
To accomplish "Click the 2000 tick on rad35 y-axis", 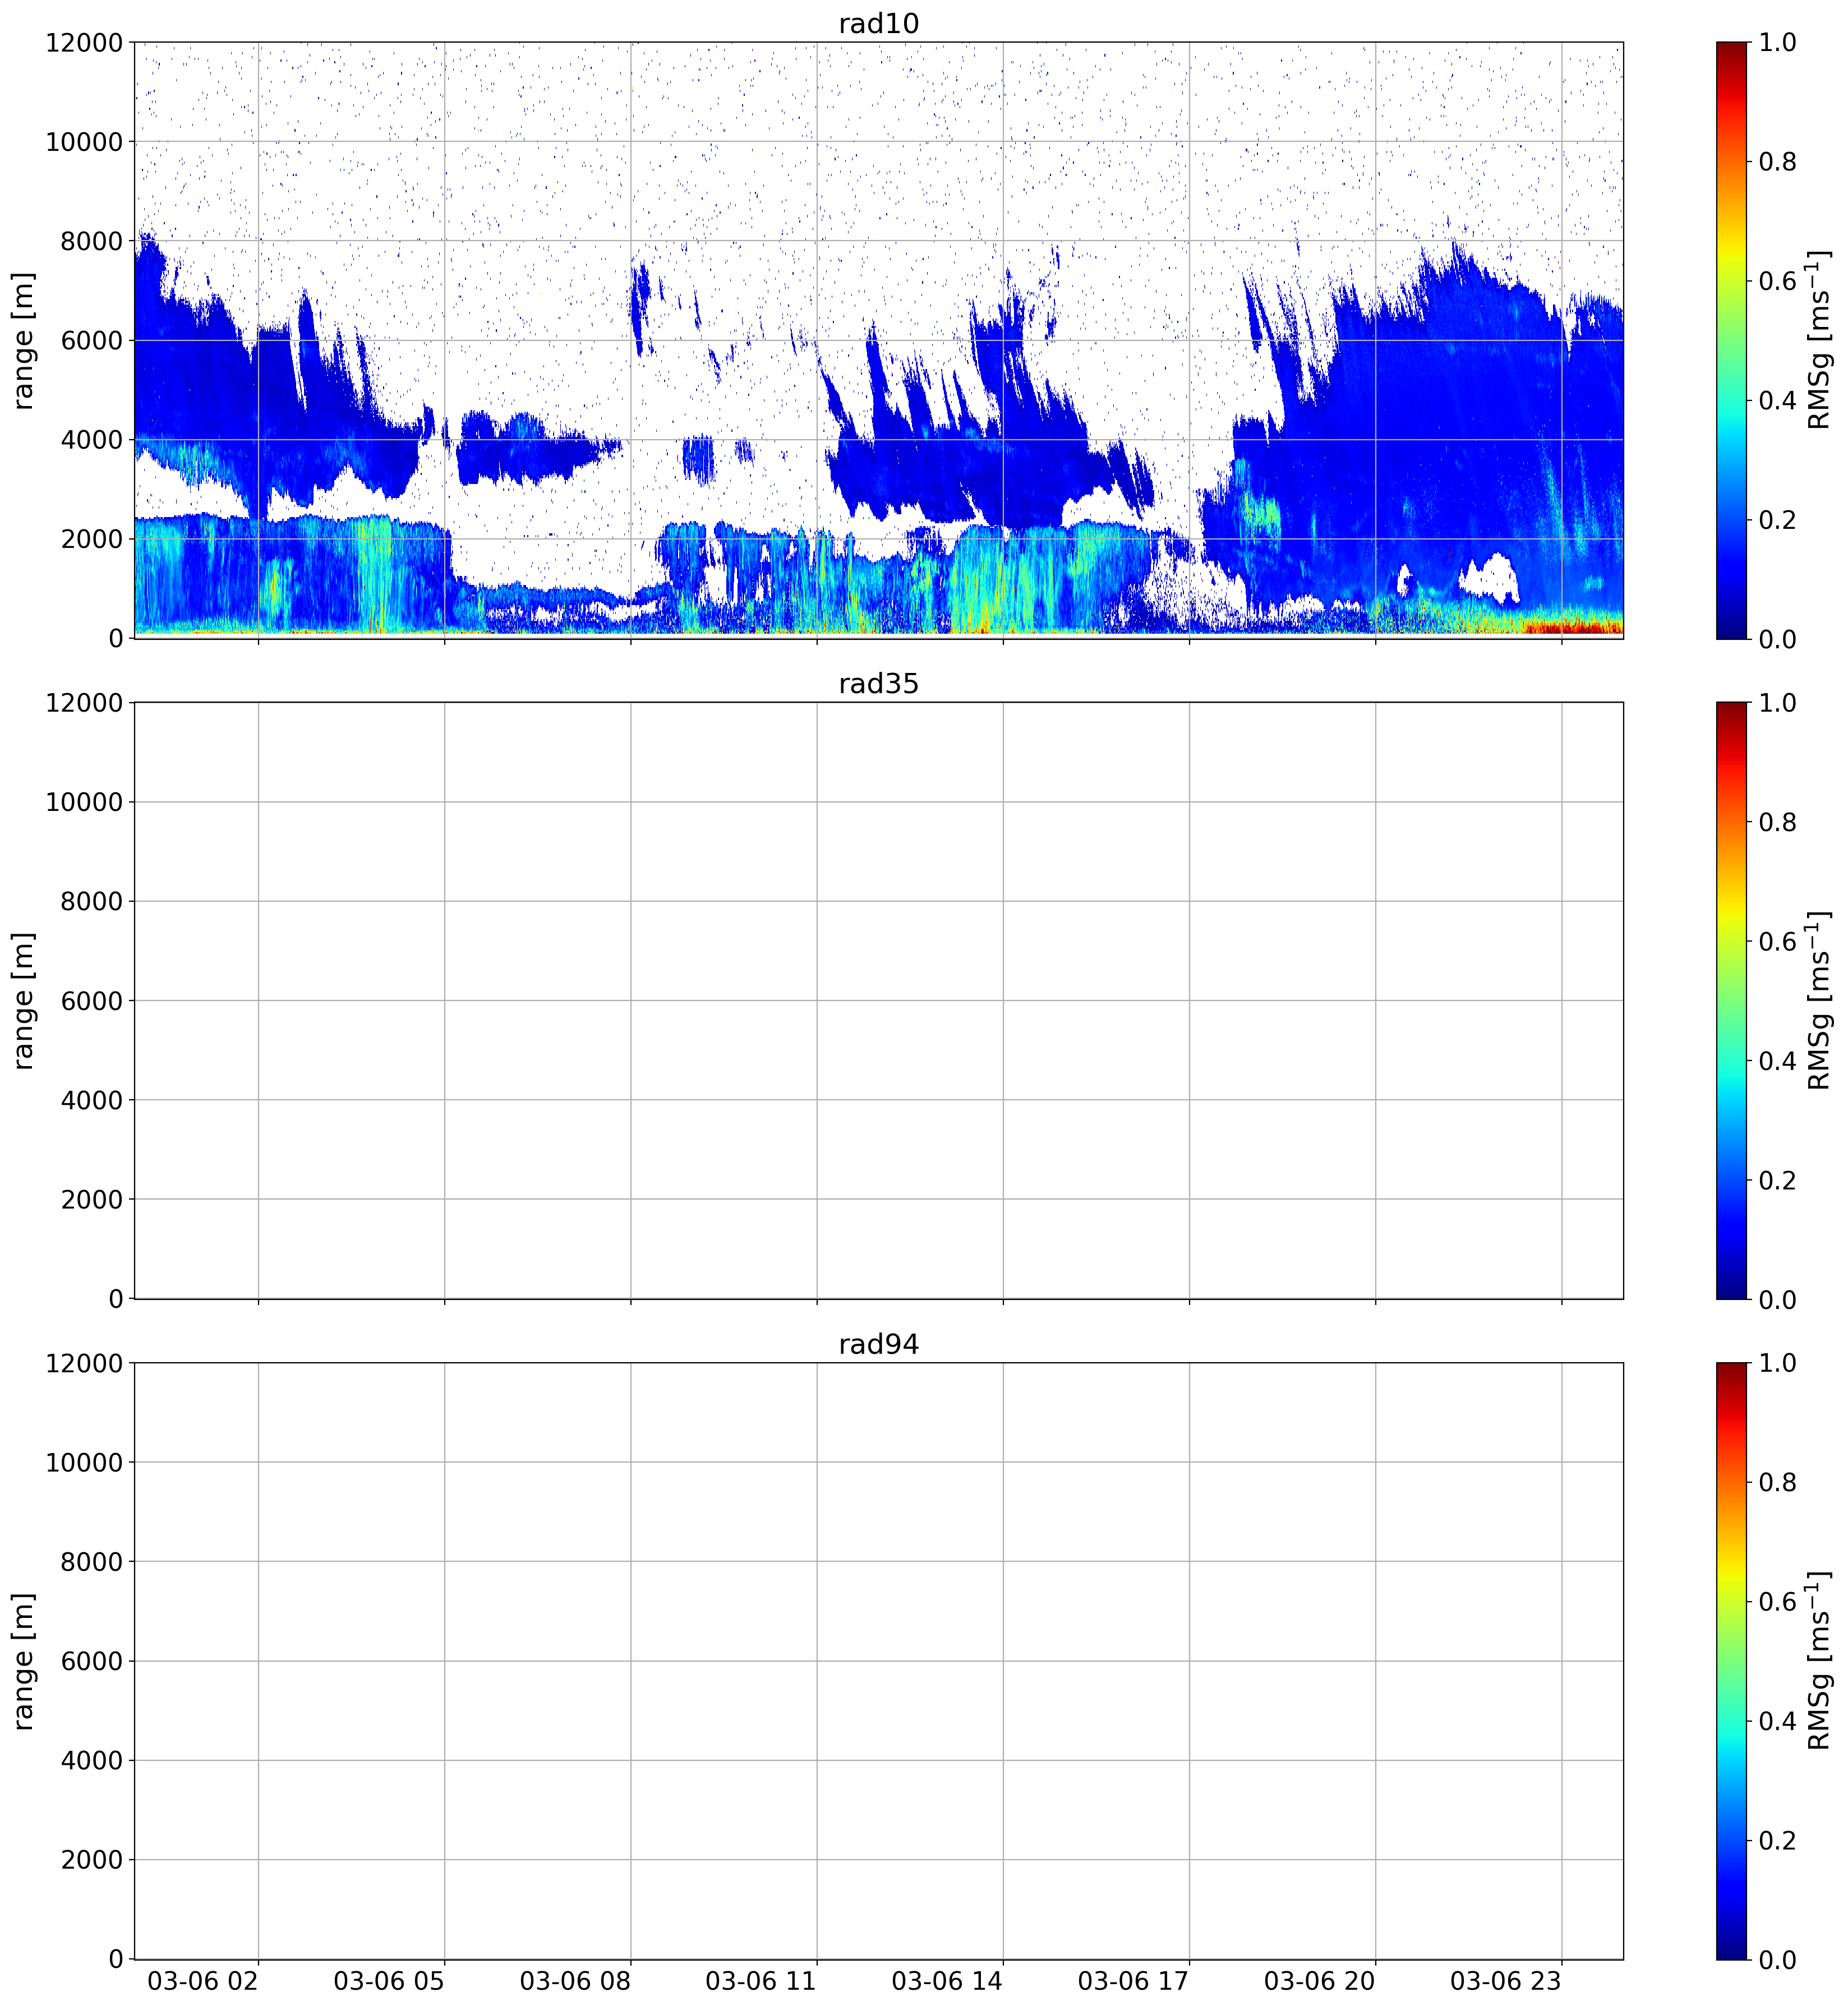I will (91, 1199).
